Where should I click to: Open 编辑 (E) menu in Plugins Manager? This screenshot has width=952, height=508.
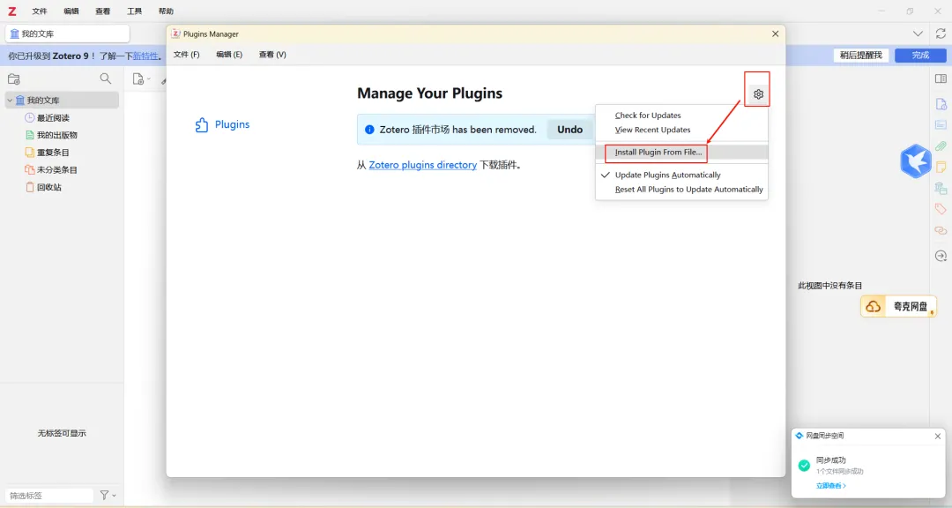point(229,55)
